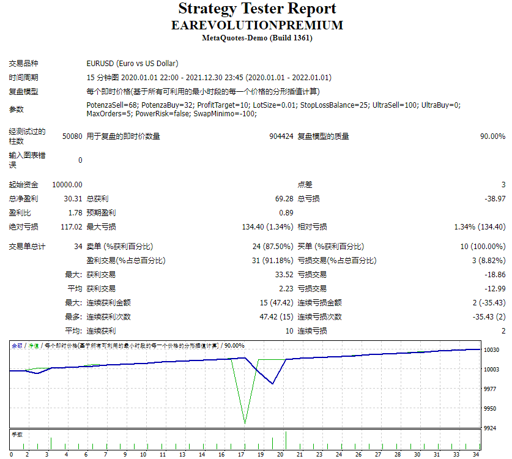Click the ticks modelled value 904424

(x=281, y=136)
